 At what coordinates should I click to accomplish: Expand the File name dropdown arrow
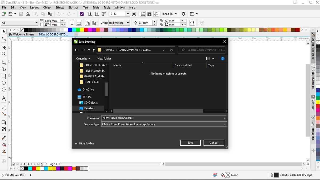tap(225, 118)
